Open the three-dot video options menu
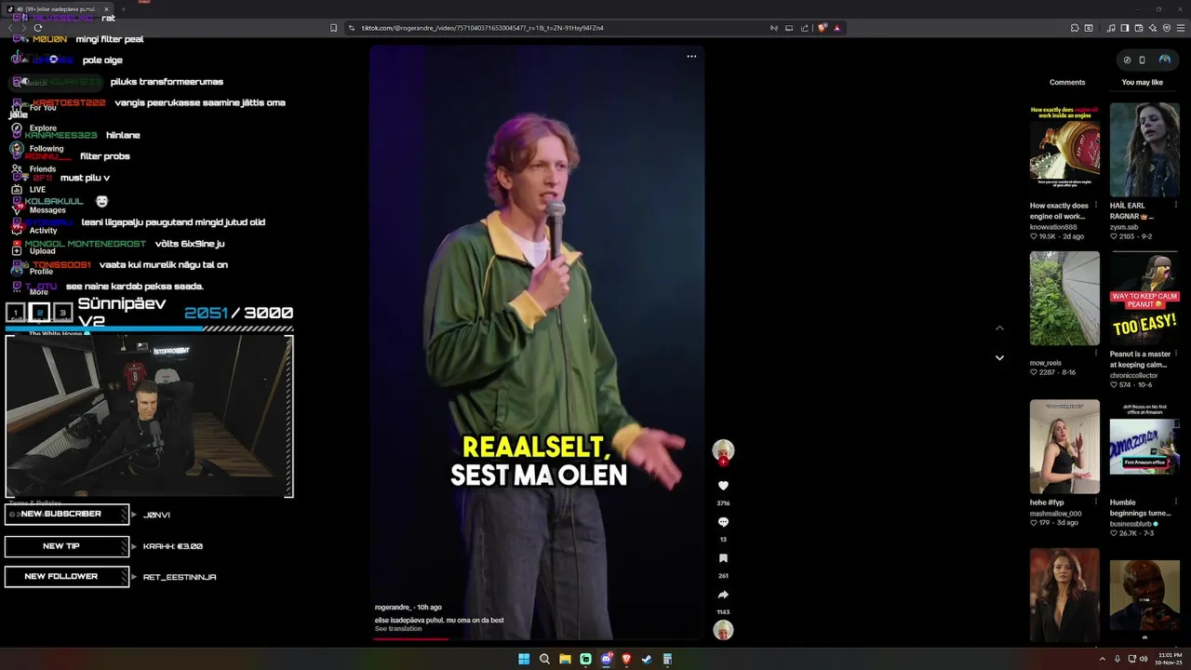 click(x=691, y=56)
